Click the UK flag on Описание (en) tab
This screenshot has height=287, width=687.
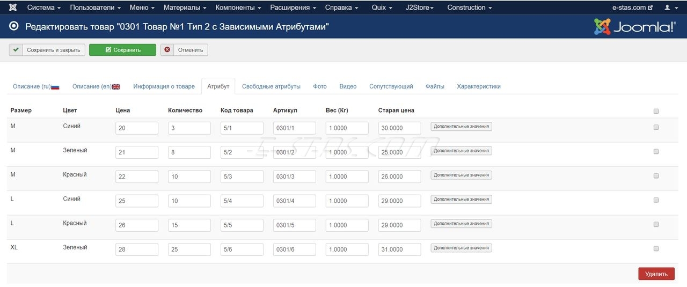(x=116, y=87)
